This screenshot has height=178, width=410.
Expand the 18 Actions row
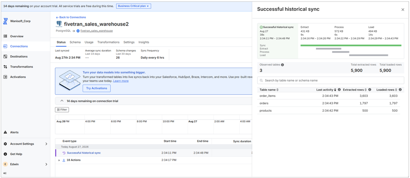pyautogui.click(x=59, y=160)
